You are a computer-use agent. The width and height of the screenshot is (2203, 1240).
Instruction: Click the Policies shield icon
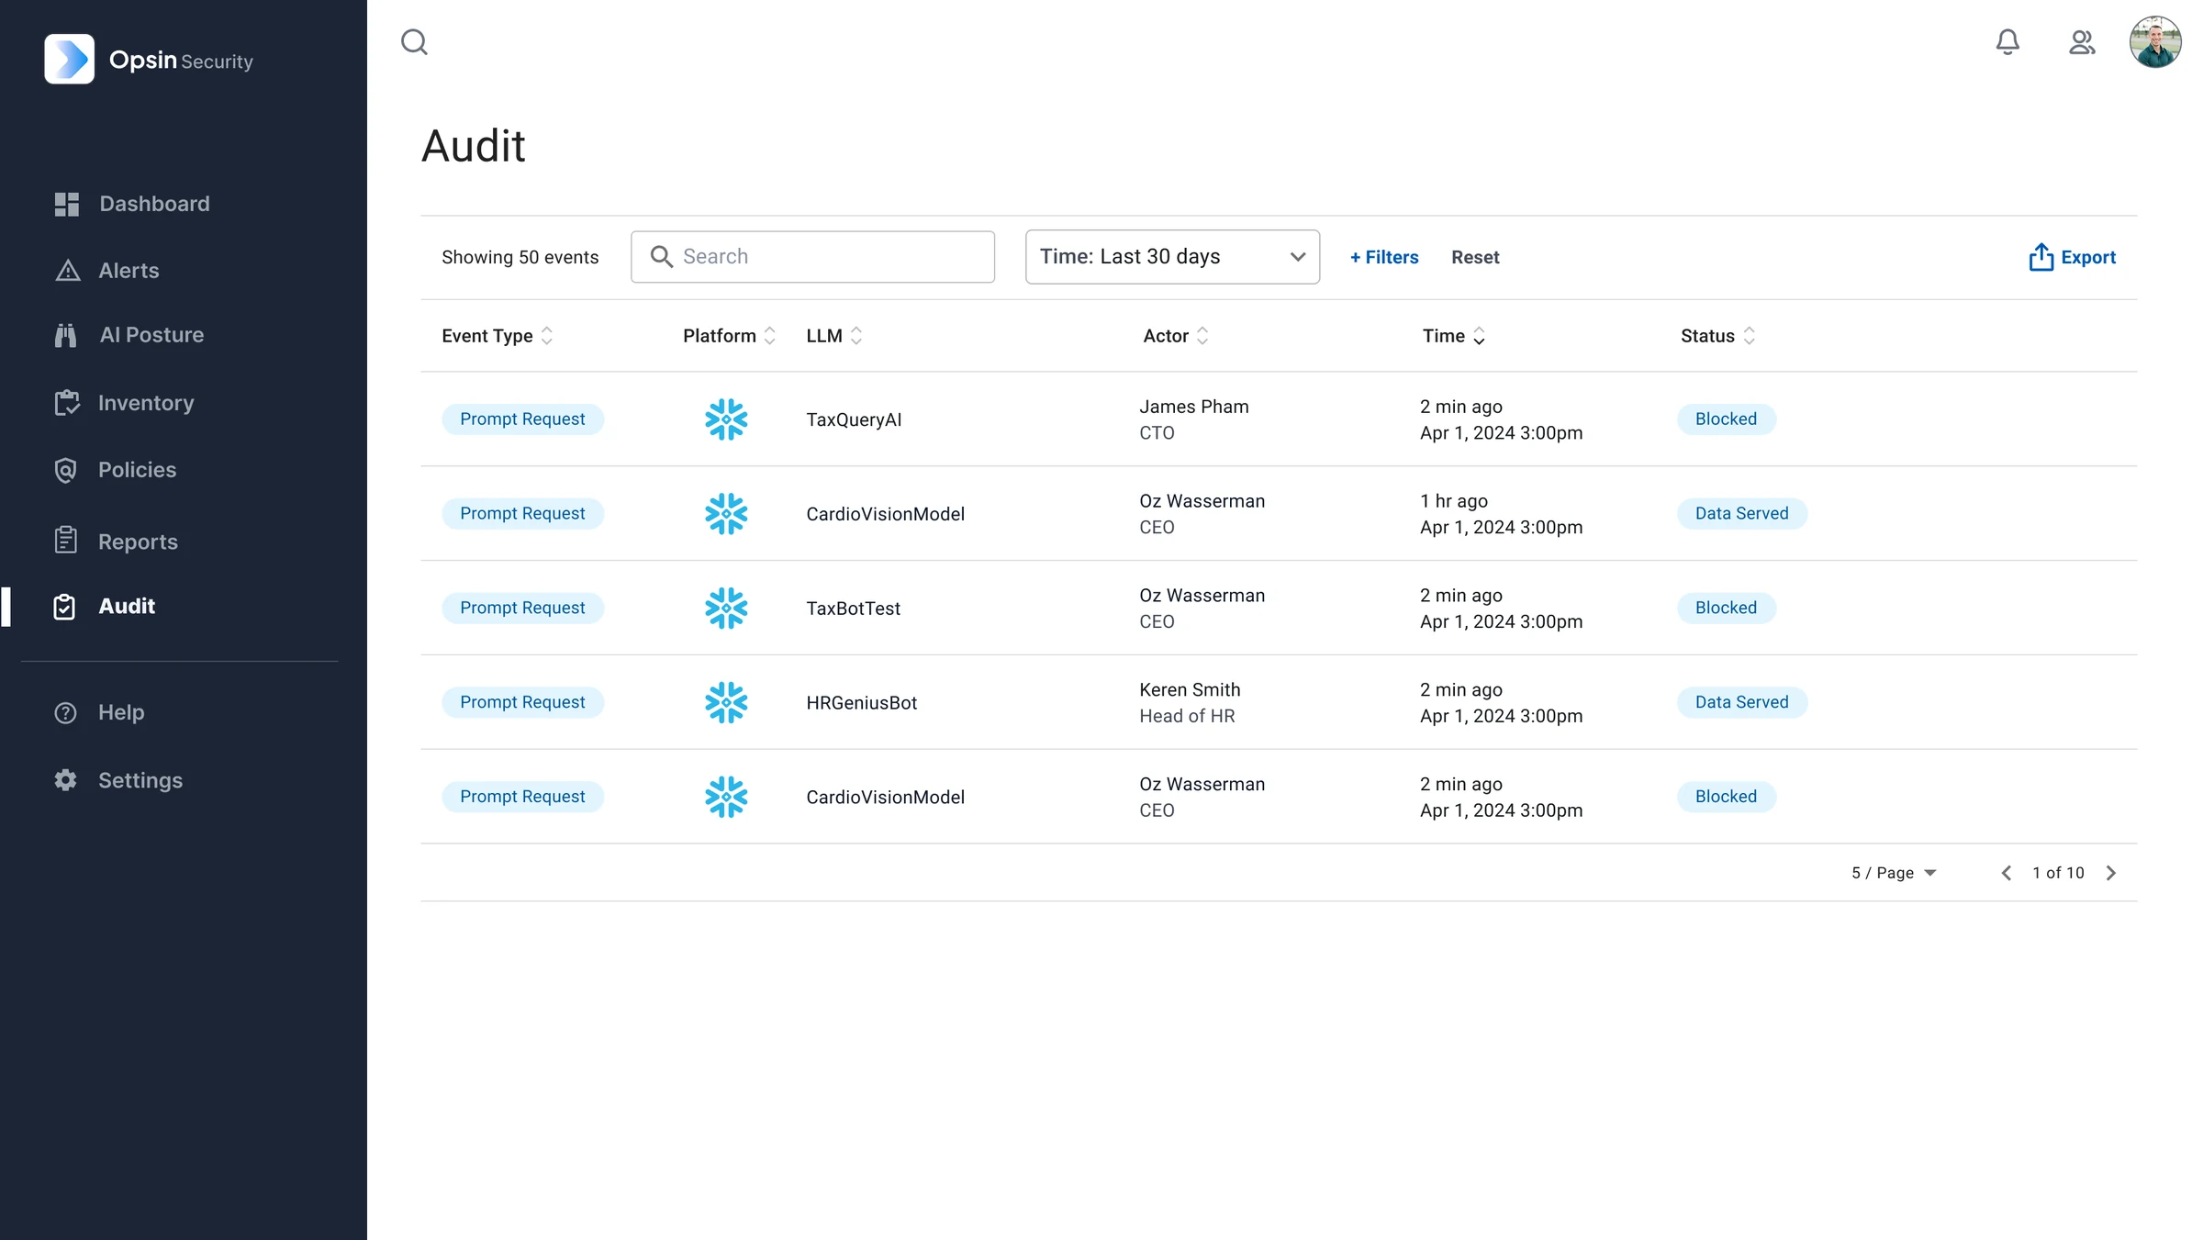click(65, 470)
